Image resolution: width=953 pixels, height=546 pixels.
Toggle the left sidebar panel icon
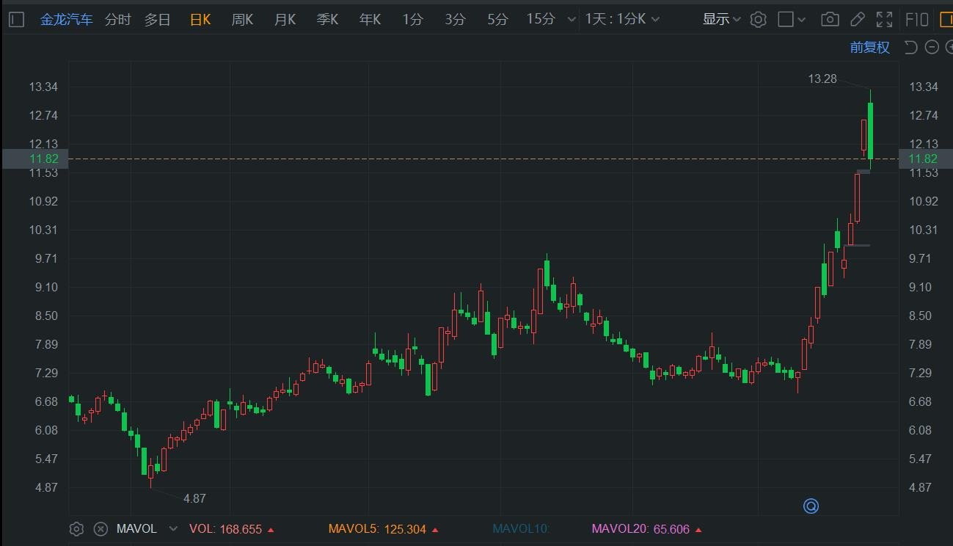point(18,20)
